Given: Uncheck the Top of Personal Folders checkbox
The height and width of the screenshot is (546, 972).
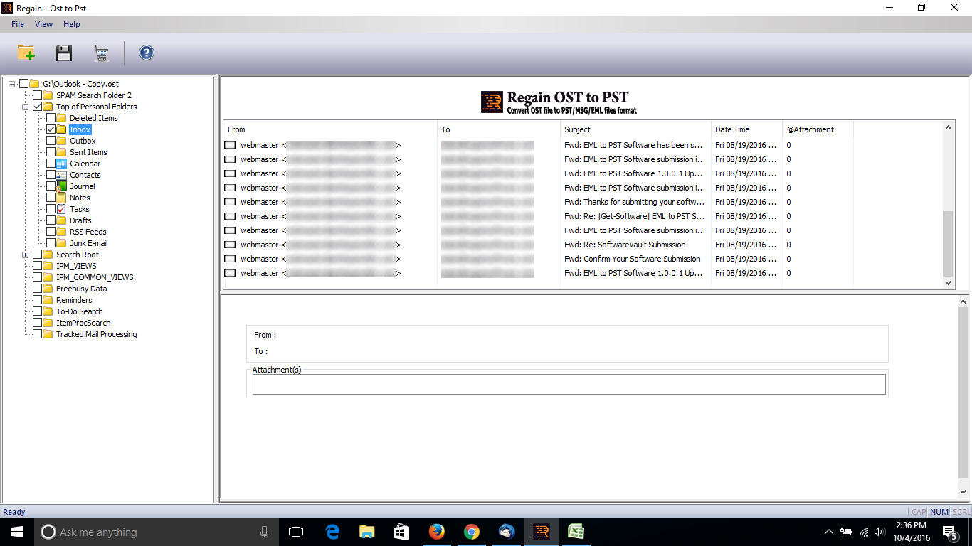Looking at the screenshot, I should point(38,107).
